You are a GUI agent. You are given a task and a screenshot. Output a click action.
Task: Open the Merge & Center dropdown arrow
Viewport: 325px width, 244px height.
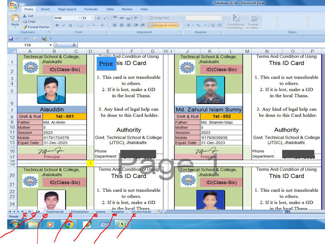click(180, 25)
